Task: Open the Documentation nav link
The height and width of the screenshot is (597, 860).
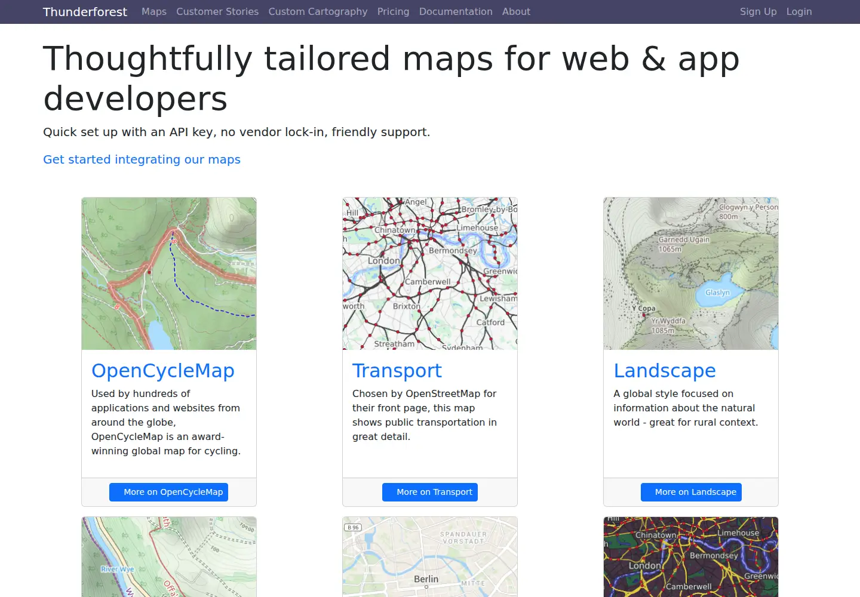Action: 456,11
